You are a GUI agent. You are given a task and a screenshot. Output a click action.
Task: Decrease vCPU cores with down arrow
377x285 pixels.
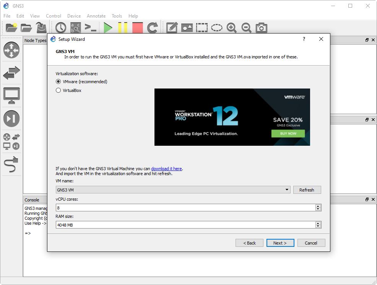click(x=318, y=209)
